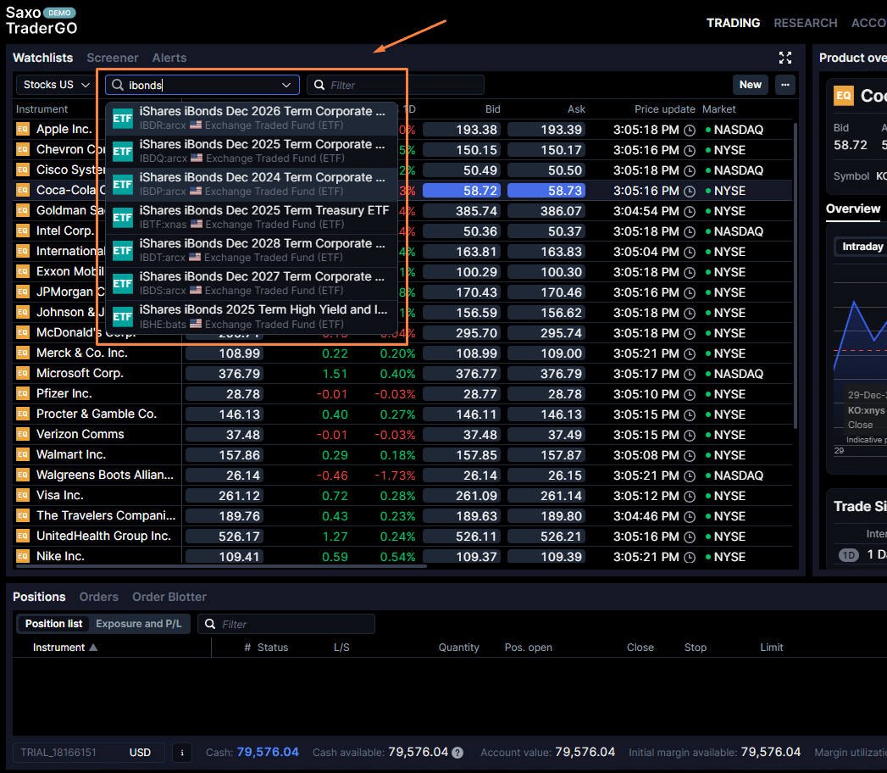Viewport: 887px width, 773px height.
Task: Switch to Exposure and P/L view
Action: tap(139, 624)
